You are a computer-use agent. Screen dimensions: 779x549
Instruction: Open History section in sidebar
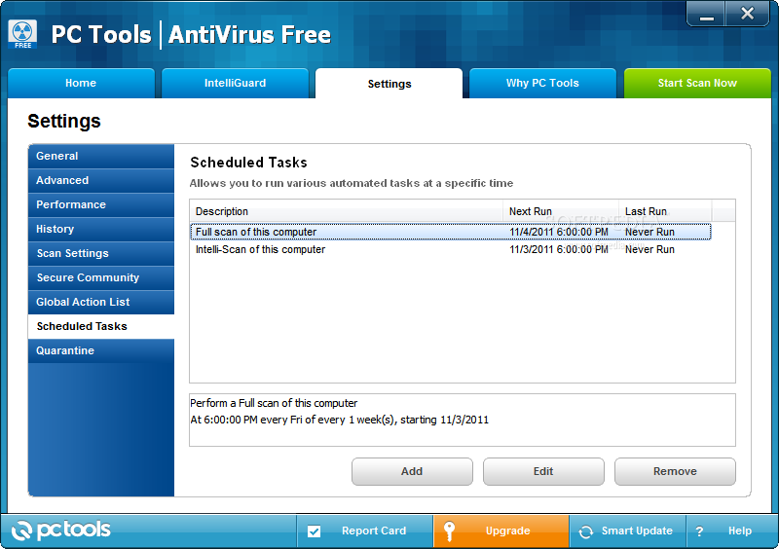click(x=101, y=229)
